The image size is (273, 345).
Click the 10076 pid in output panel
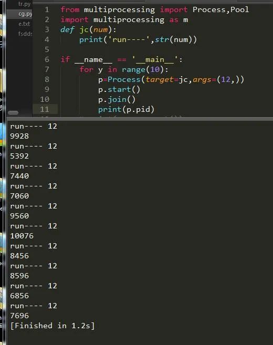22,236
